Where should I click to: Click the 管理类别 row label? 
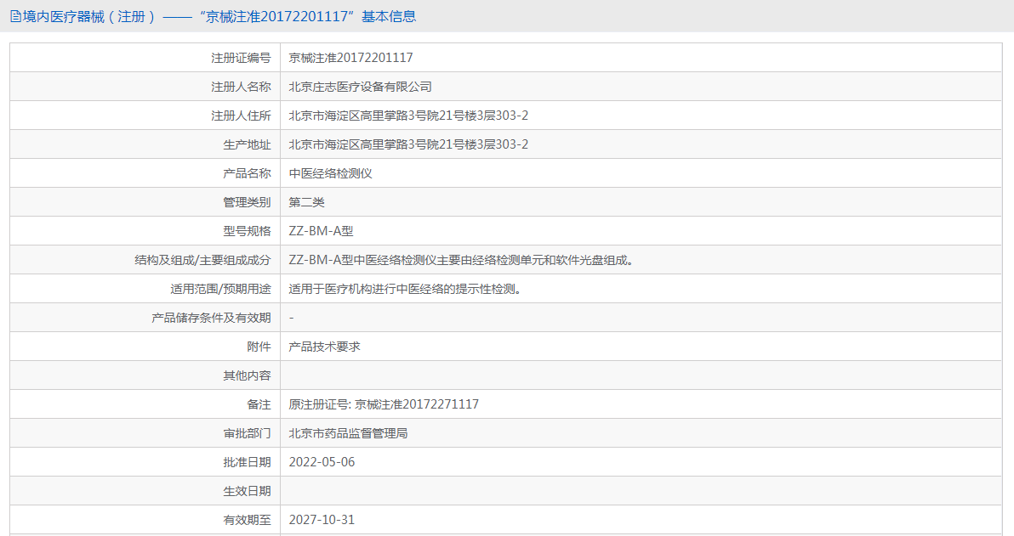[247, 202]
